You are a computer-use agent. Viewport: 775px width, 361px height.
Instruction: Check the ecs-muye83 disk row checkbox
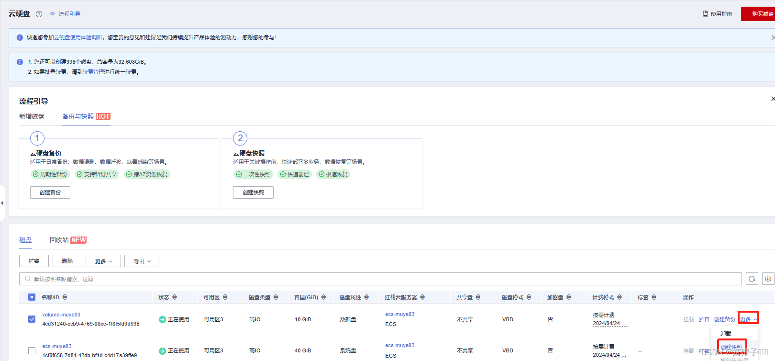point(32,350)
